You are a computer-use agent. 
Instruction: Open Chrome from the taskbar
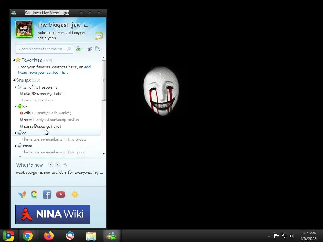click(x=28, y=236)
